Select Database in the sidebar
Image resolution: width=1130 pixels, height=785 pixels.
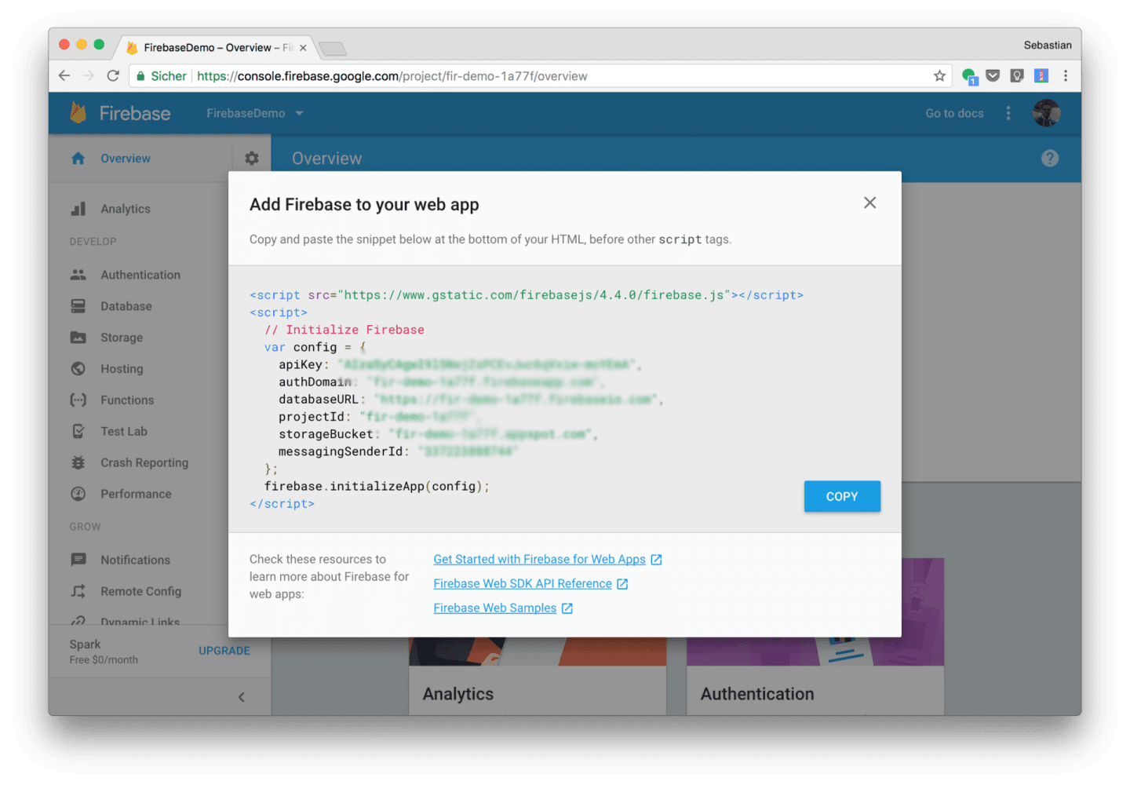126,306
